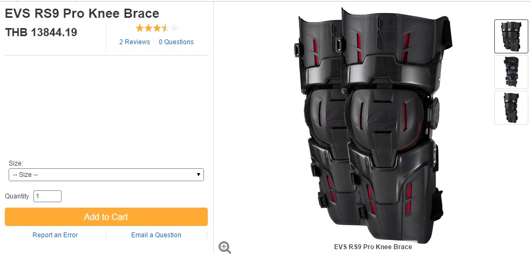Select the second product thumbnail
This screenshot has width=531, height=254.
[511, 72]
